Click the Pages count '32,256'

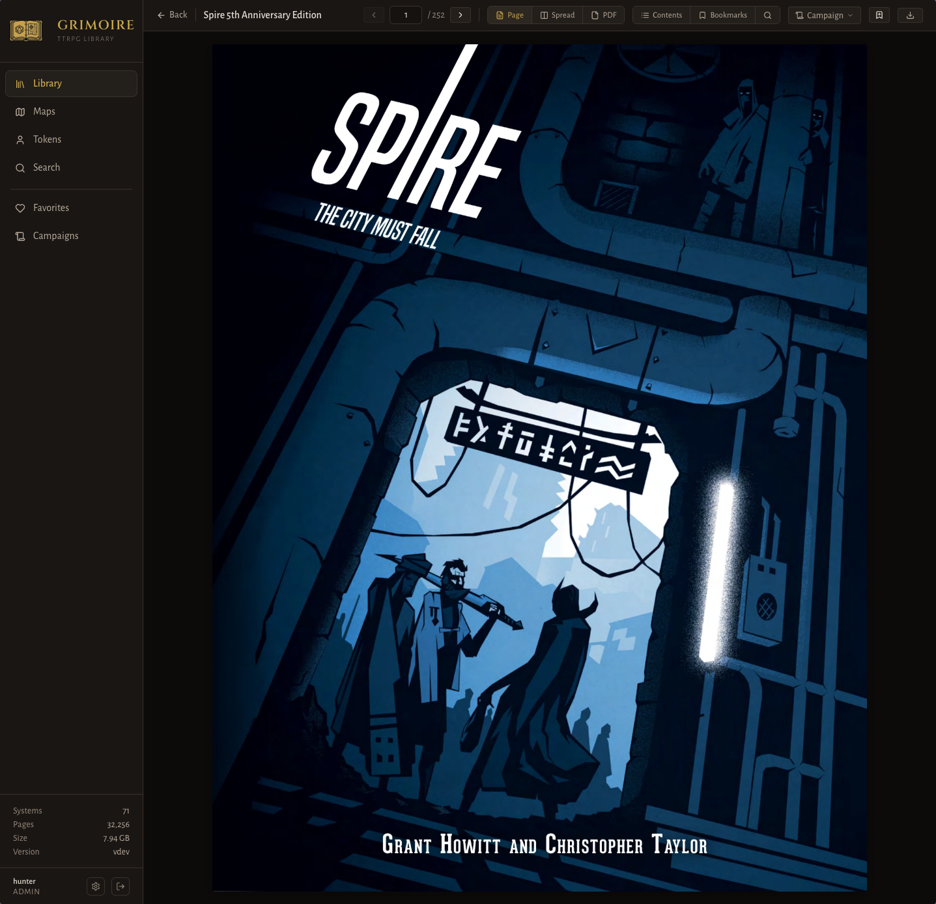coord(118,825)
